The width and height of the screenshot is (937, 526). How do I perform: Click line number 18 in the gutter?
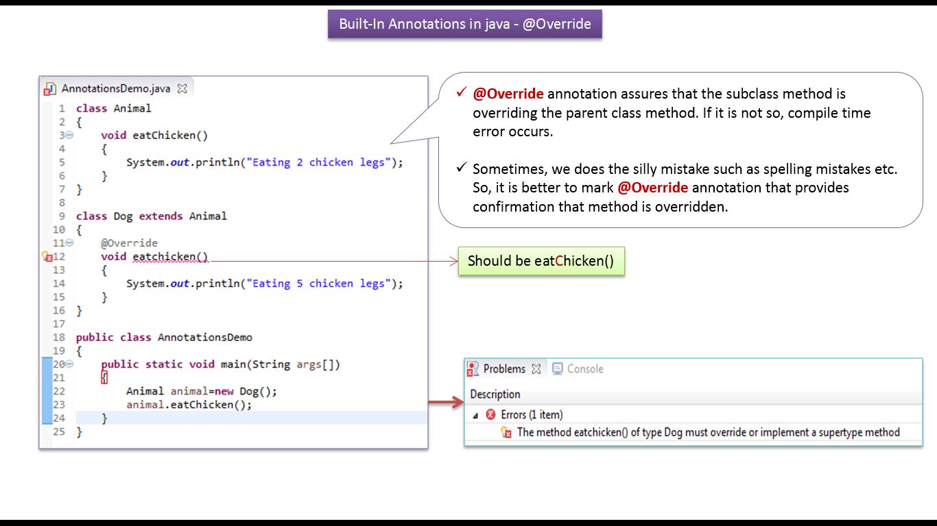[59, 338]
